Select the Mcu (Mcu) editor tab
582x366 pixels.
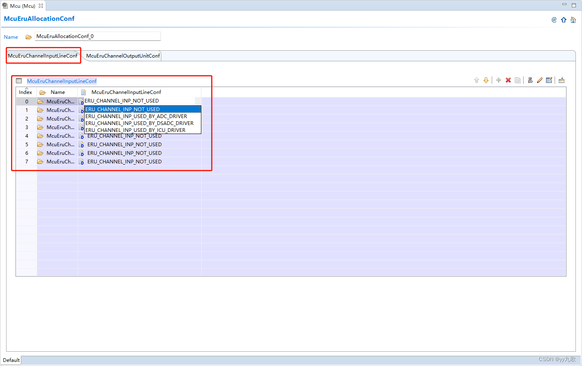[23, 6]
